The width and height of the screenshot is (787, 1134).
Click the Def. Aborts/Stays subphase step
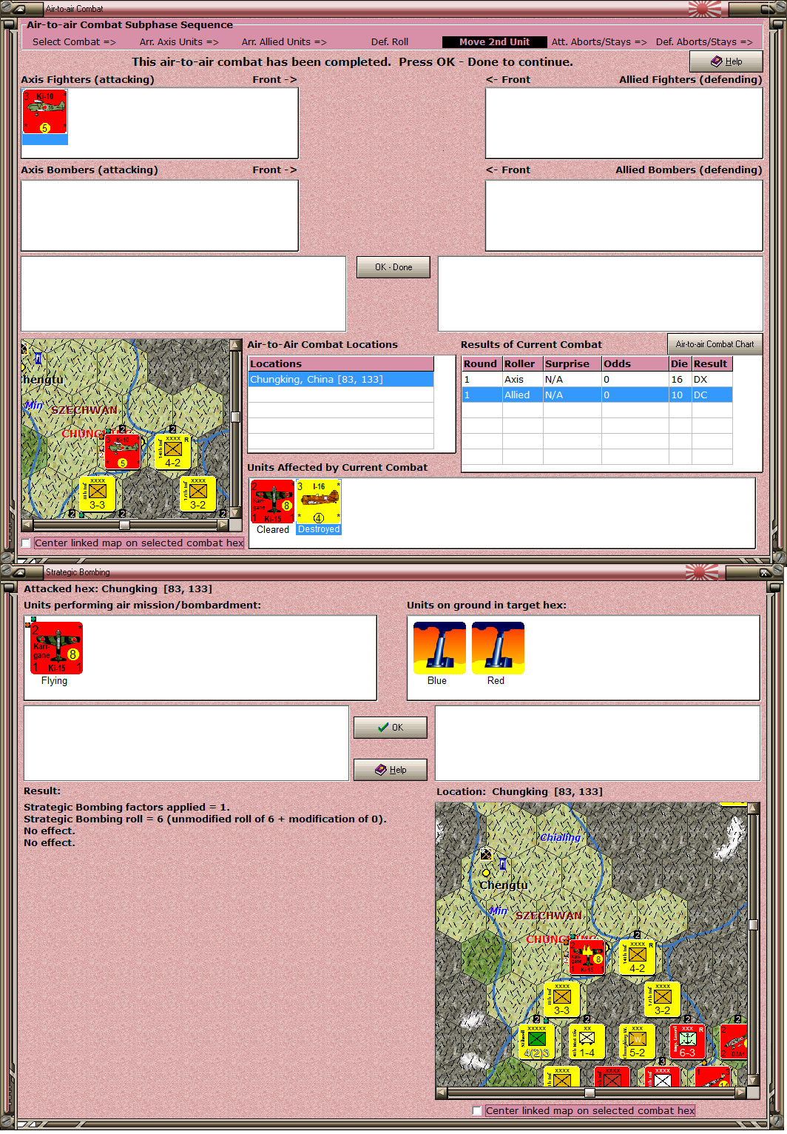click(704, 42)
